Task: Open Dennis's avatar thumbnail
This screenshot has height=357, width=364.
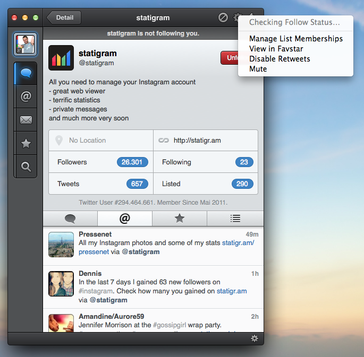Action: [x=61, y=284]
